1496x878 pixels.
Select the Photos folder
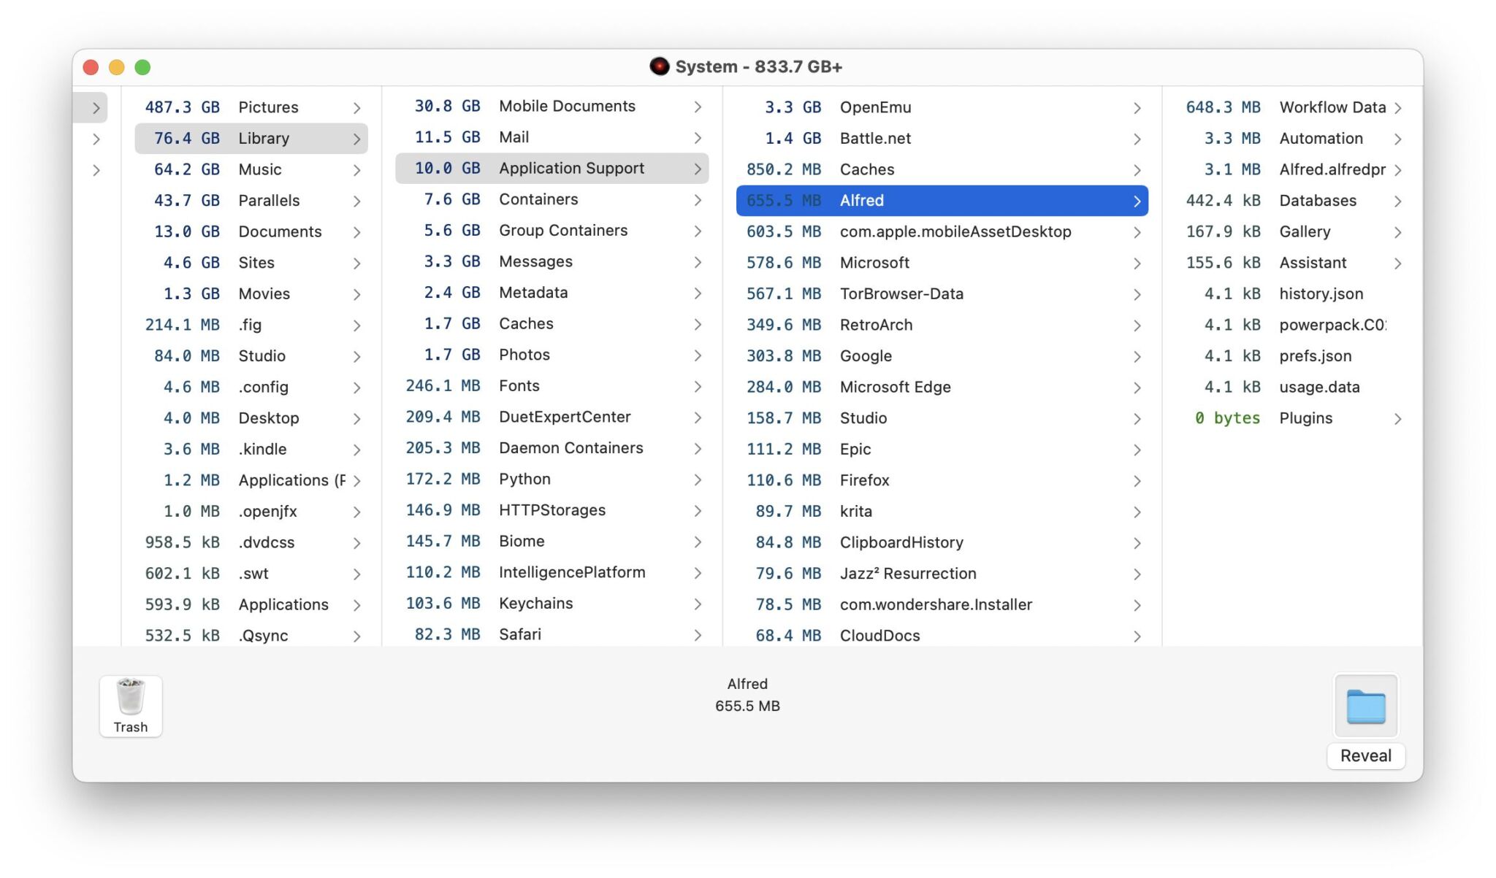[x=552, y=355]
